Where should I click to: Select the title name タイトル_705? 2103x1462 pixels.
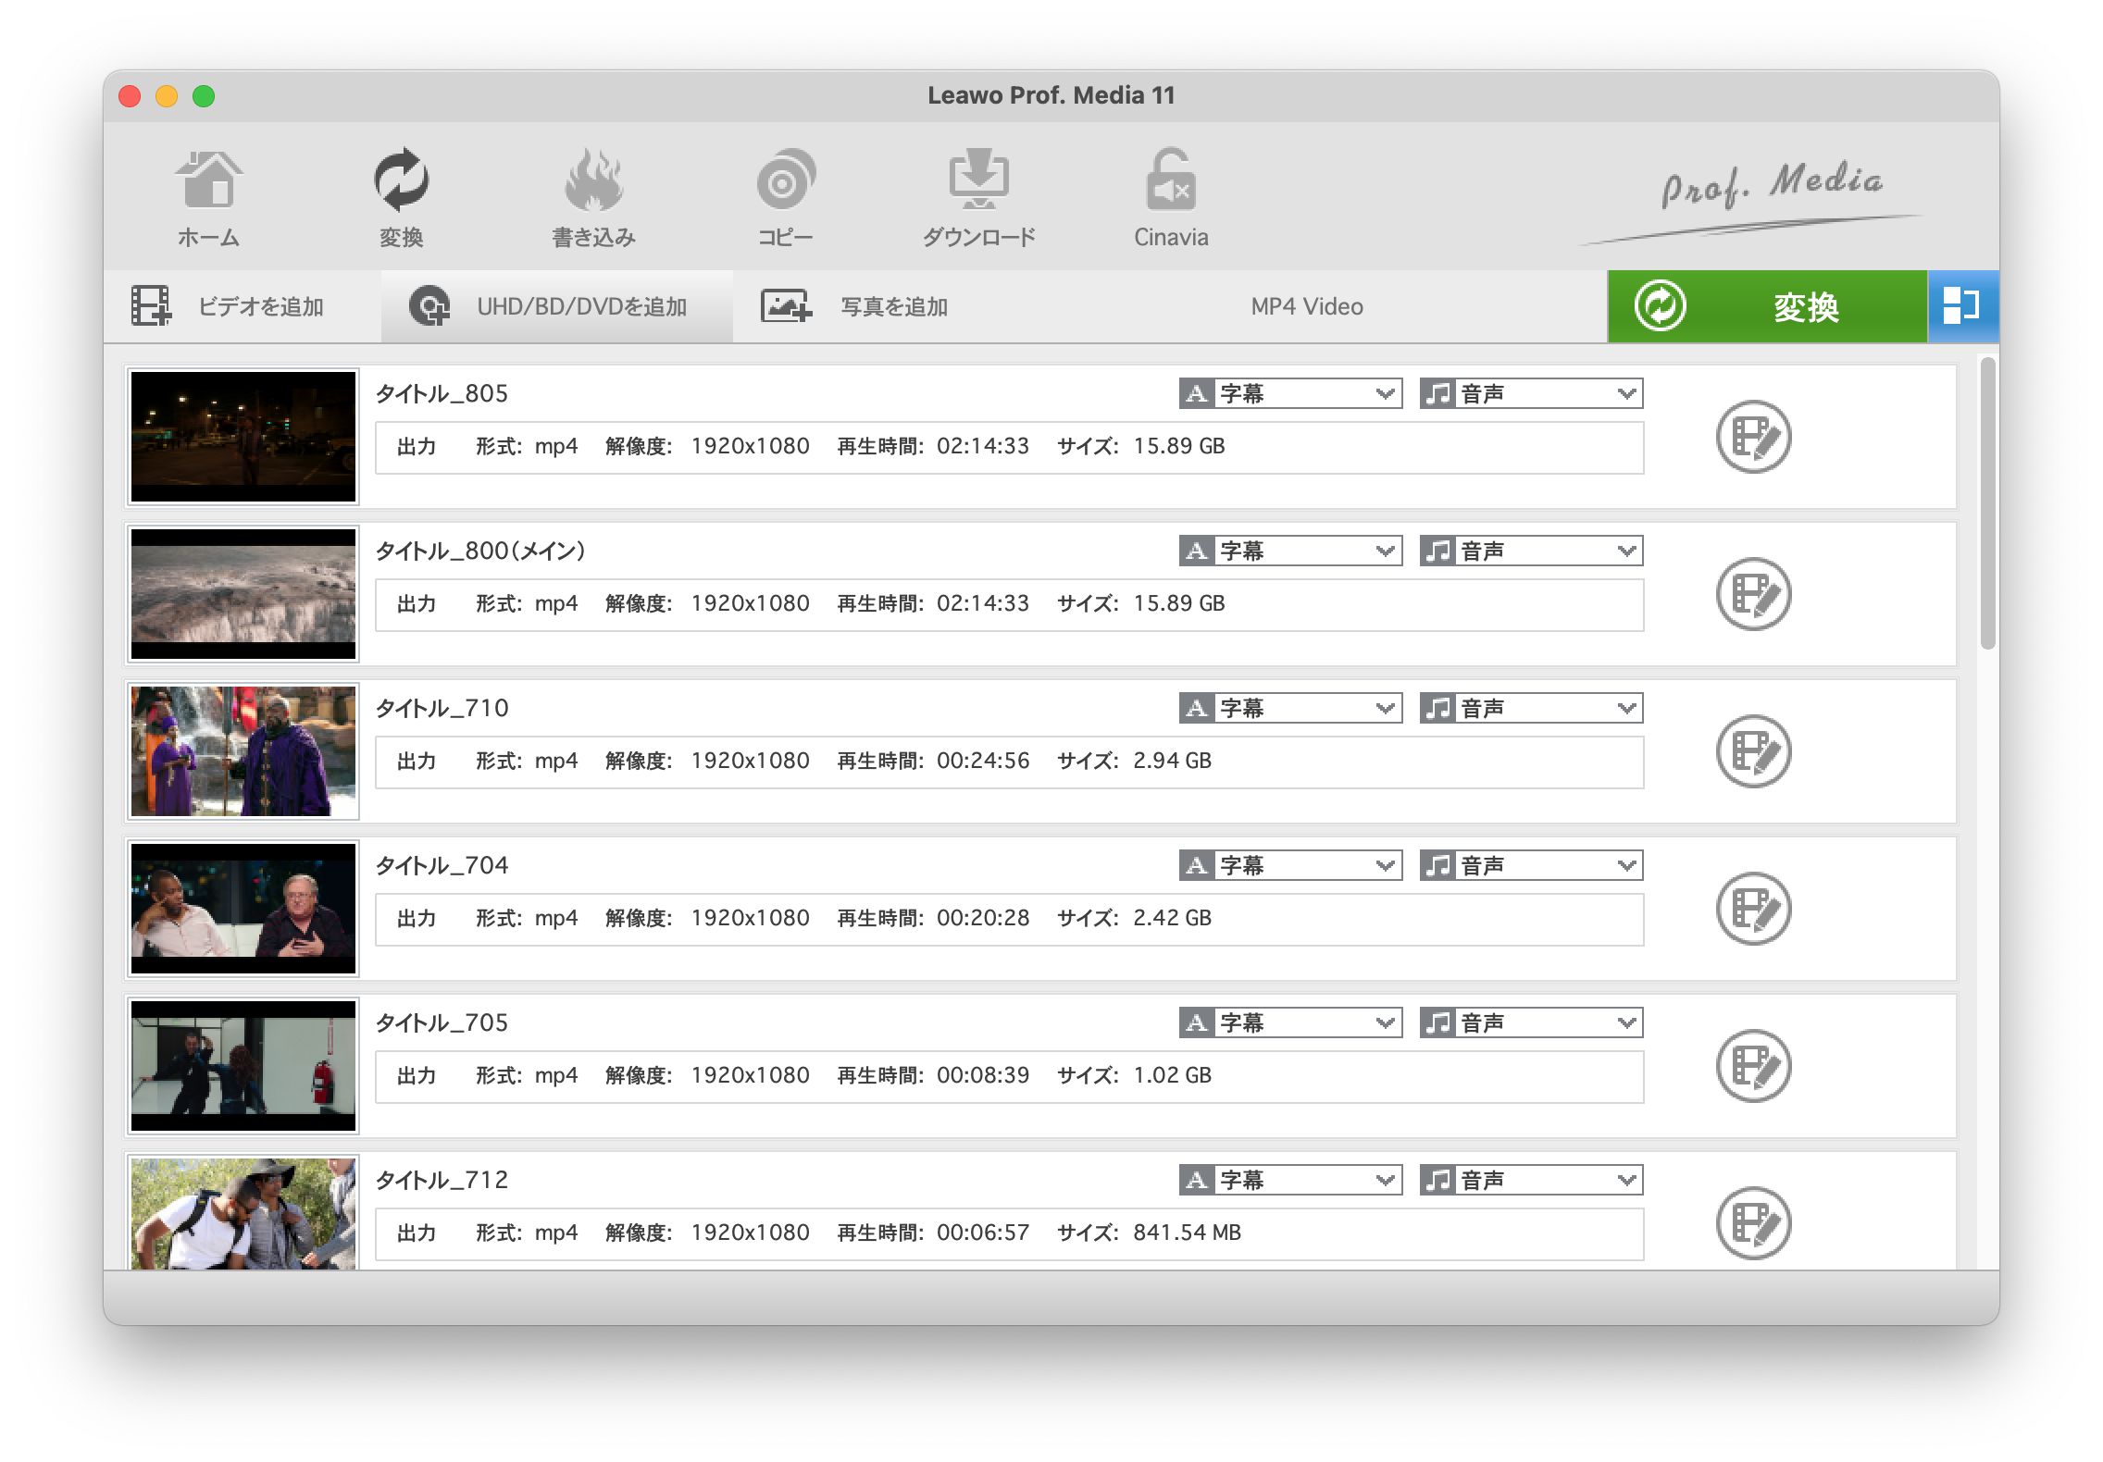(442, 1022)
